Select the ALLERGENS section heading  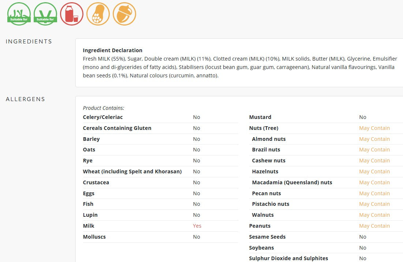pos(26,99)
